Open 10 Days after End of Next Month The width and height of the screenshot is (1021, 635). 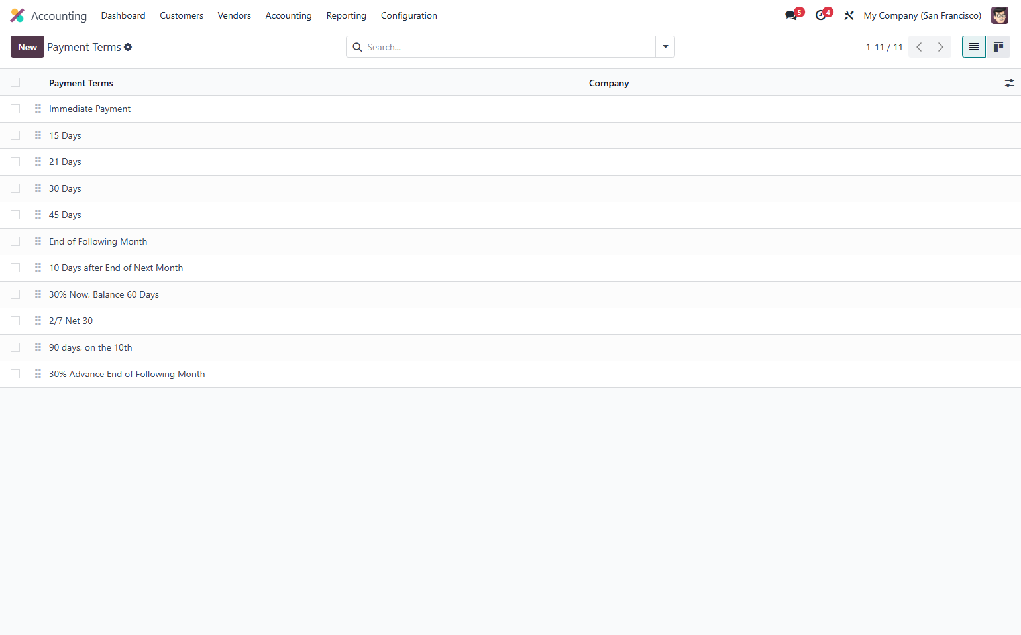116,268
